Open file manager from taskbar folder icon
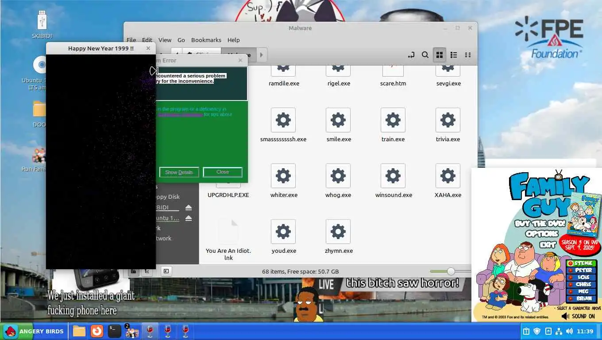This screenshot has height=340, width=602. (x=79, y=331)
